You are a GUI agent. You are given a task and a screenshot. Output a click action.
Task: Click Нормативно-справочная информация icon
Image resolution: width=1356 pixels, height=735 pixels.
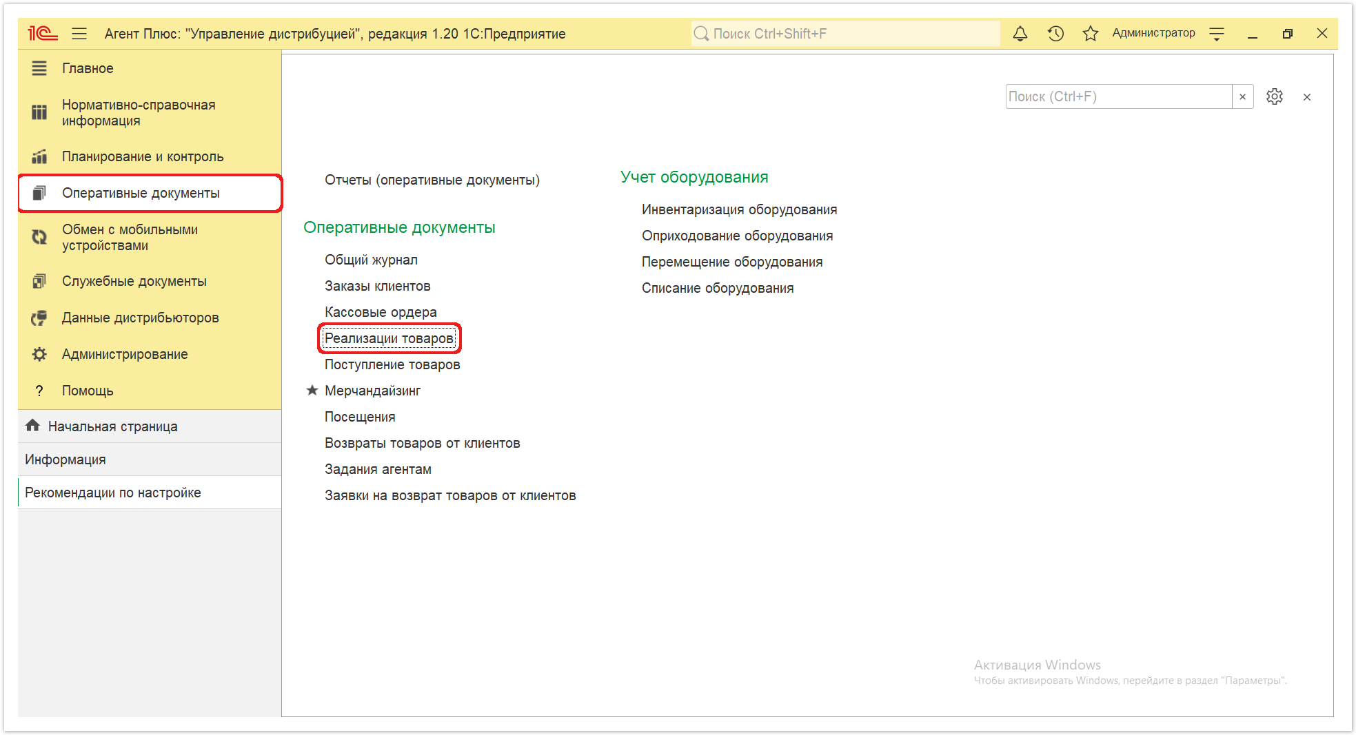[39, 112]
